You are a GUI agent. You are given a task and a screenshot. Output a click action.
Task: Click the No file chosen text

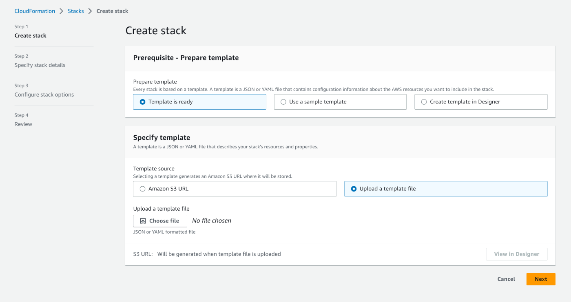point(212,220)
